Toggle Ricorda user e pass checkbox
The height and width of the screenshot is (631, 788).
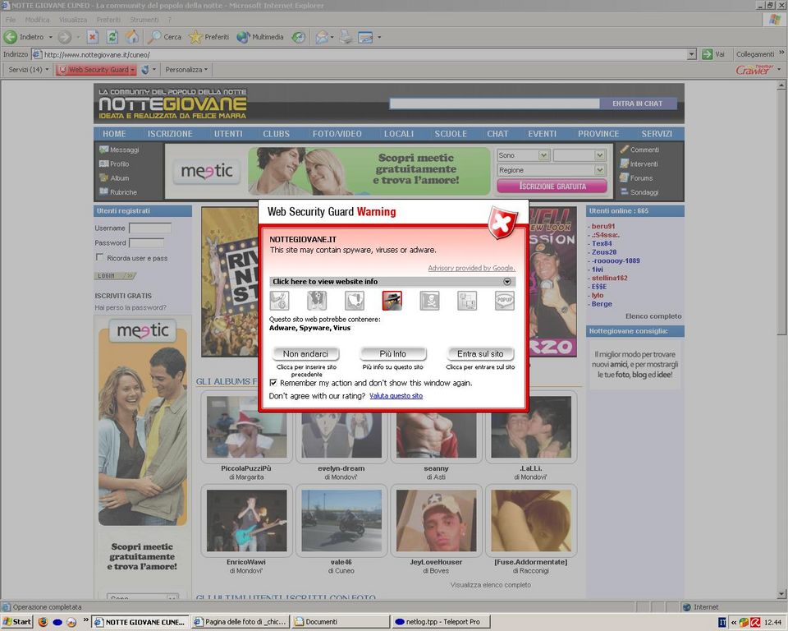(x=100, y=258)
